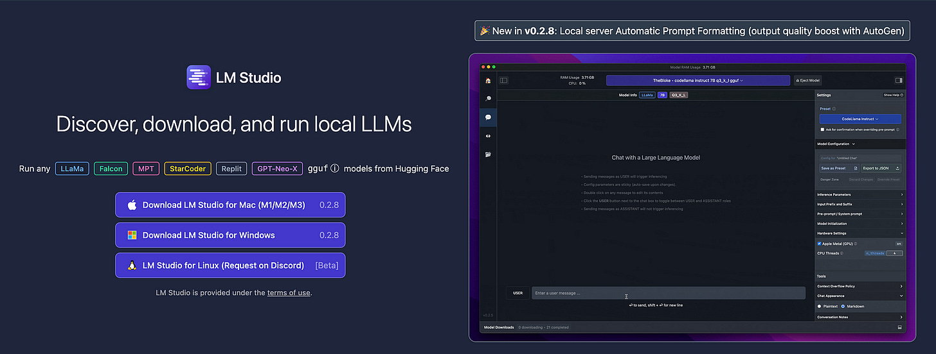This screenshot has width=936, height=354.
Task: Expand Pre-prompt / System prompt section
Action: click(860, 214)
